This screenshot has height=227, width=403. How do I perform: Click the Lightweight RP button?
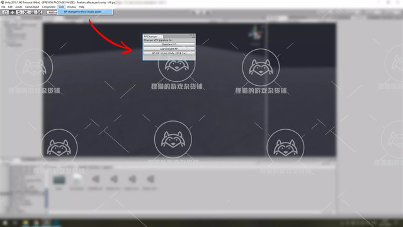pyautogui.click(x=169, y=49)
